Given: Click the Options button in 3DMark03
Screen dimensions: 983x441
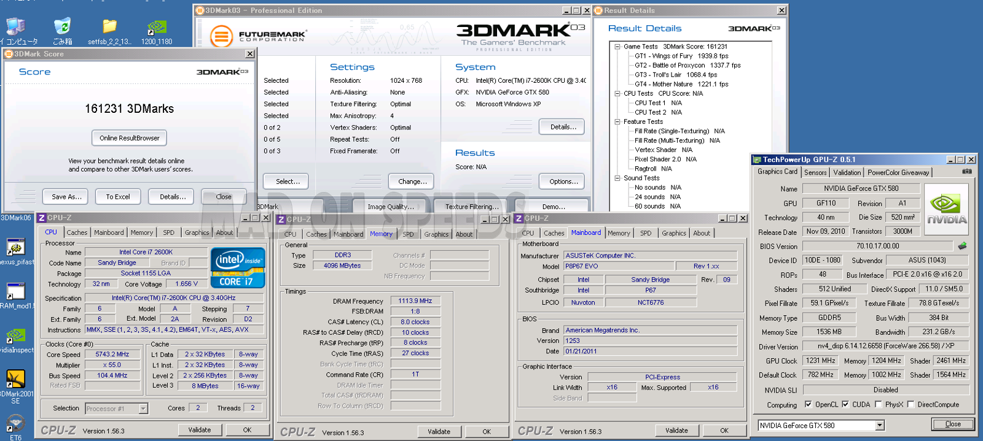Looking at the screenshot, I should pos(563,182).
